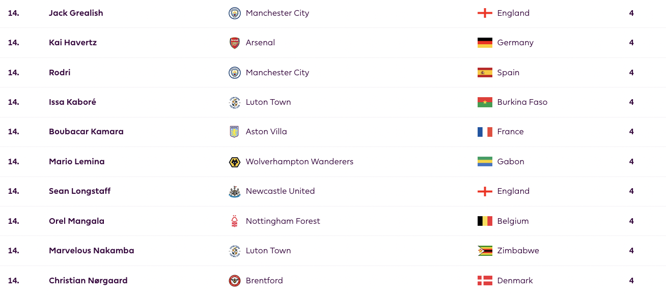Click the Brentford bee crest icon
The width and height of the screenshot is (666, 295).
(x=234, y=281)
